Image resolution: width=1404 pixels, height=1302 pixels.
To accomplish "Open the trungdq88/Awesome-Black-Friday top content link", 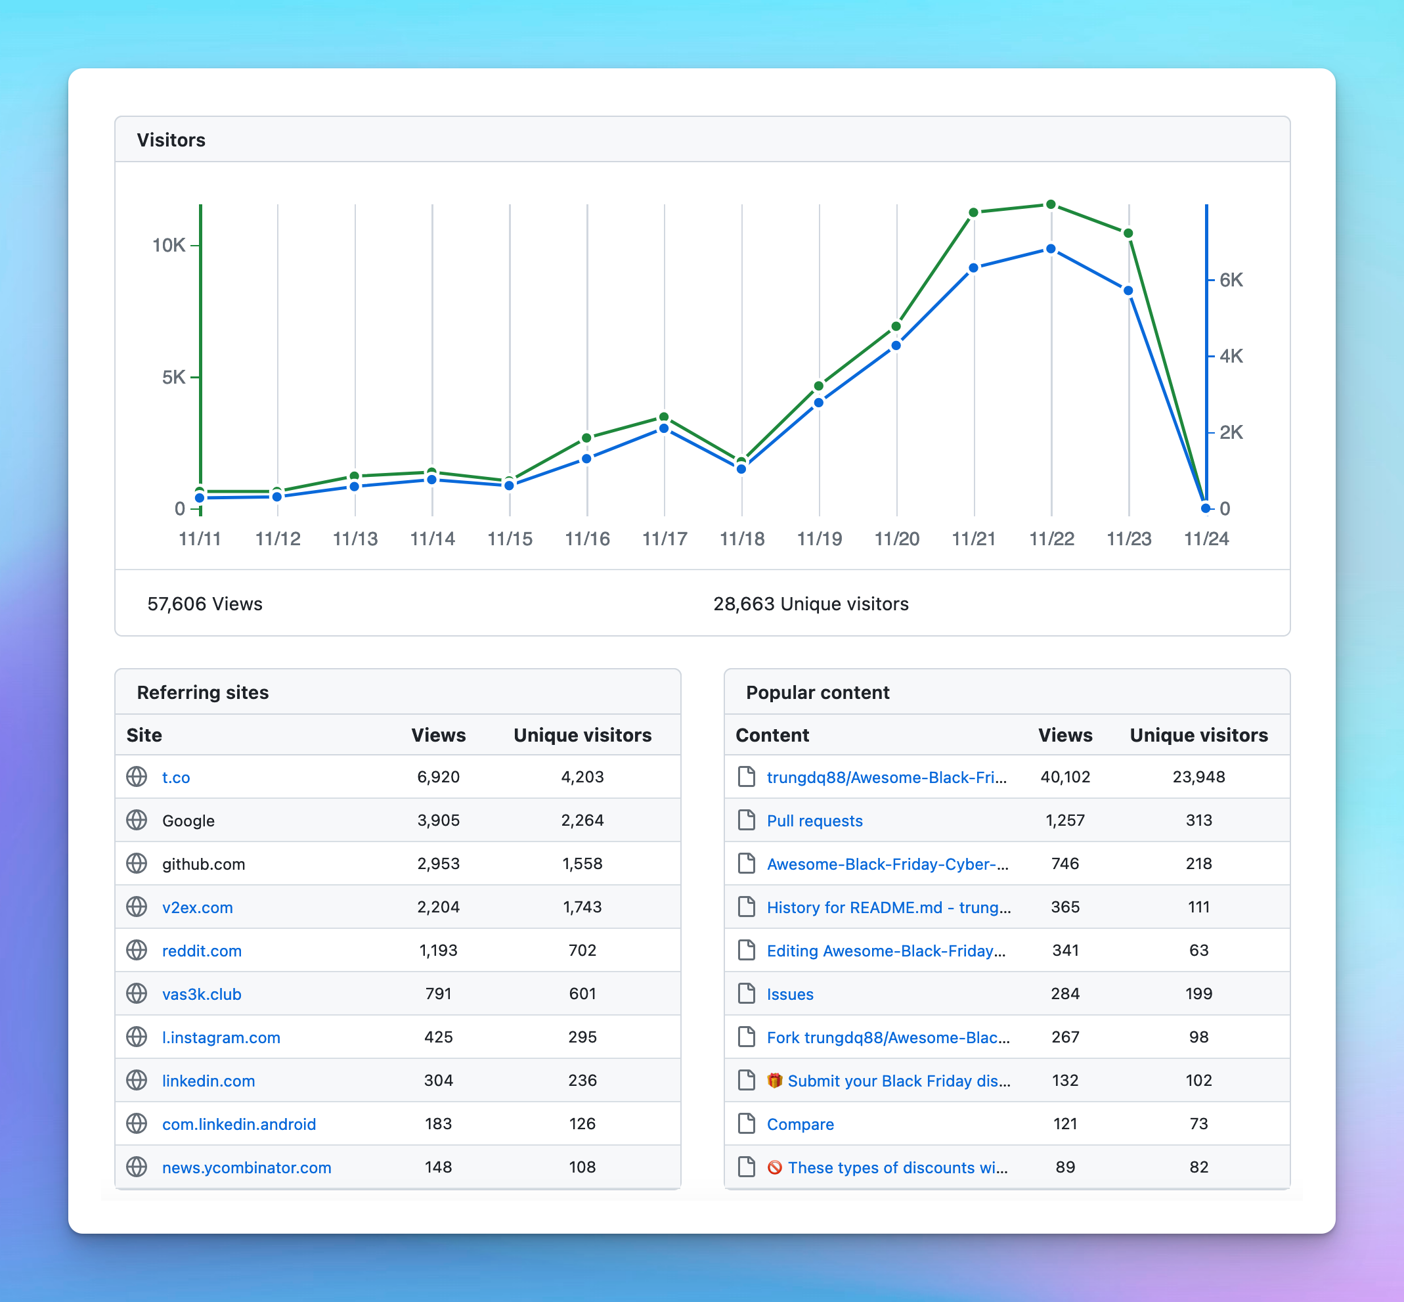I will (x=887, y=777).
